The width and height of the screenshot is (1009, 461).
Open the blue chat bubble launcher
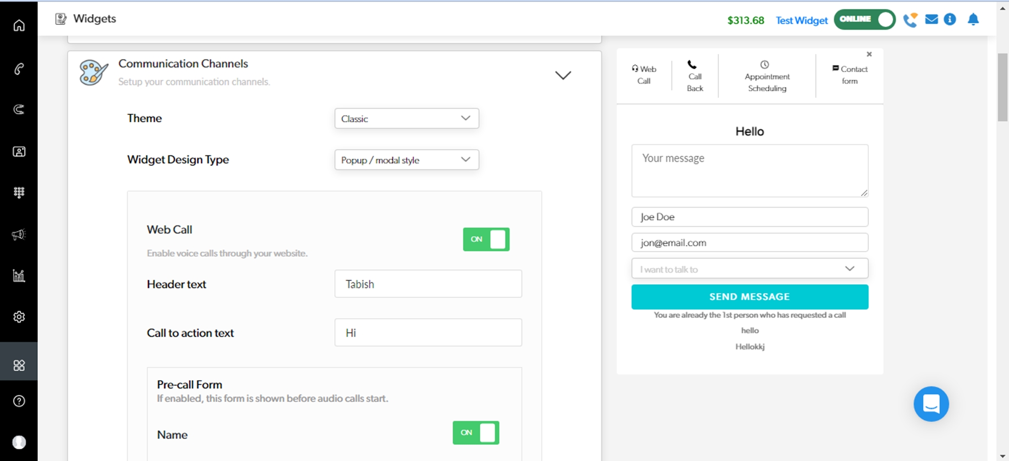[x=931, y=404]
